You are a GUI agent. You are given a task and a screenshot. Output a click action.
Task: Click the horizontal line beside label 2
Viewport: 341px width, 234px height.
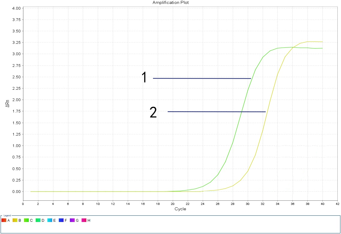click(x=217, y=112)
